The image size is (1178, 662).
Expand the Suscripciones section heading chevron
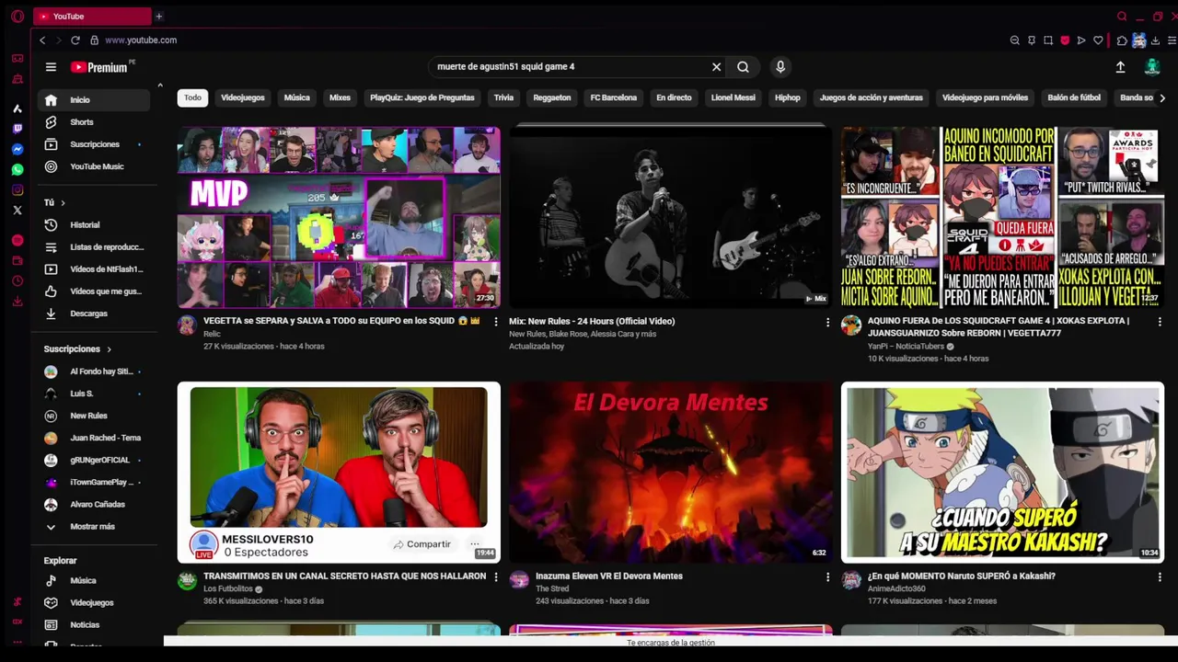[109, 349]
